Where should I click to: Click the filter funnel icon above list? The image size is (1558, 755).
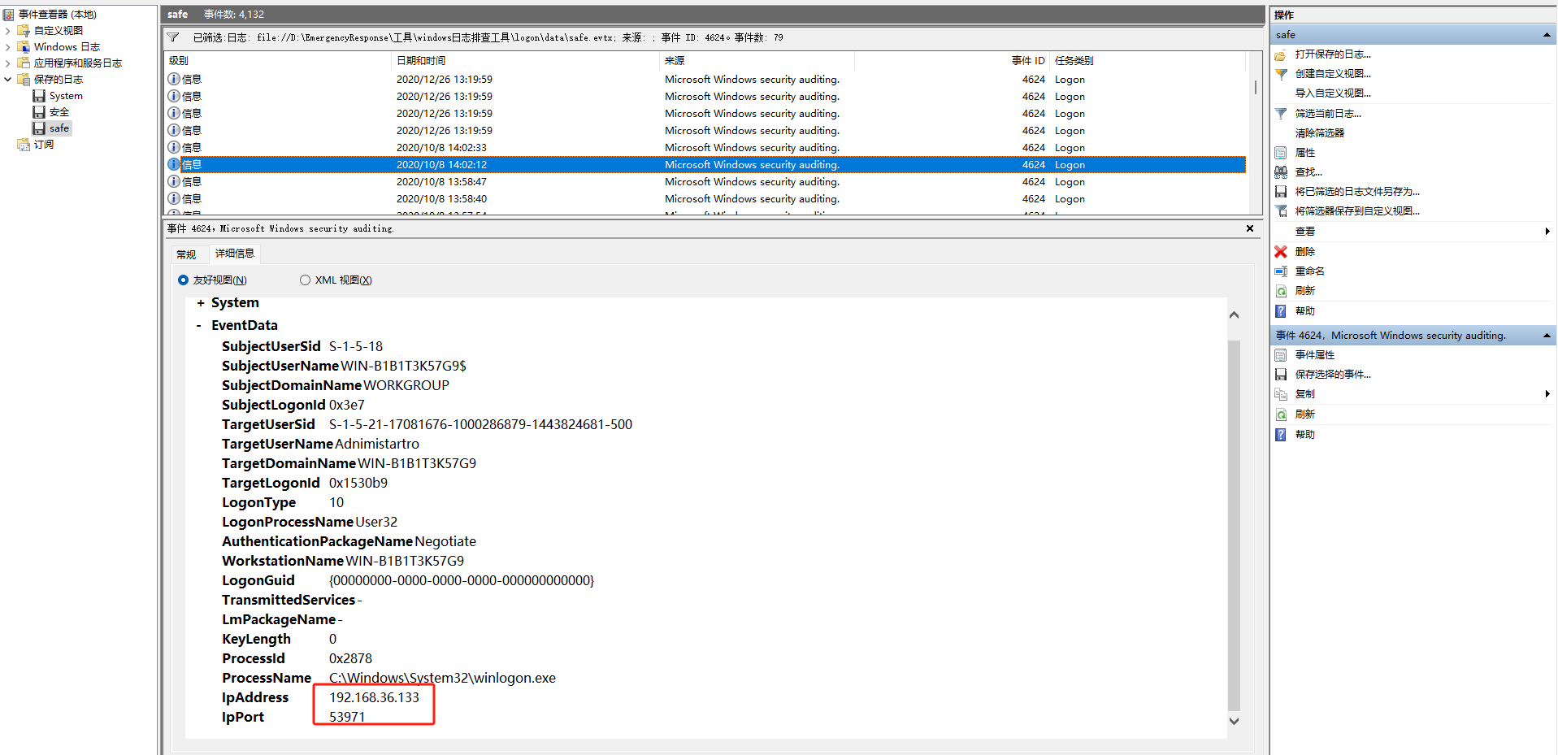coord(173,37)
